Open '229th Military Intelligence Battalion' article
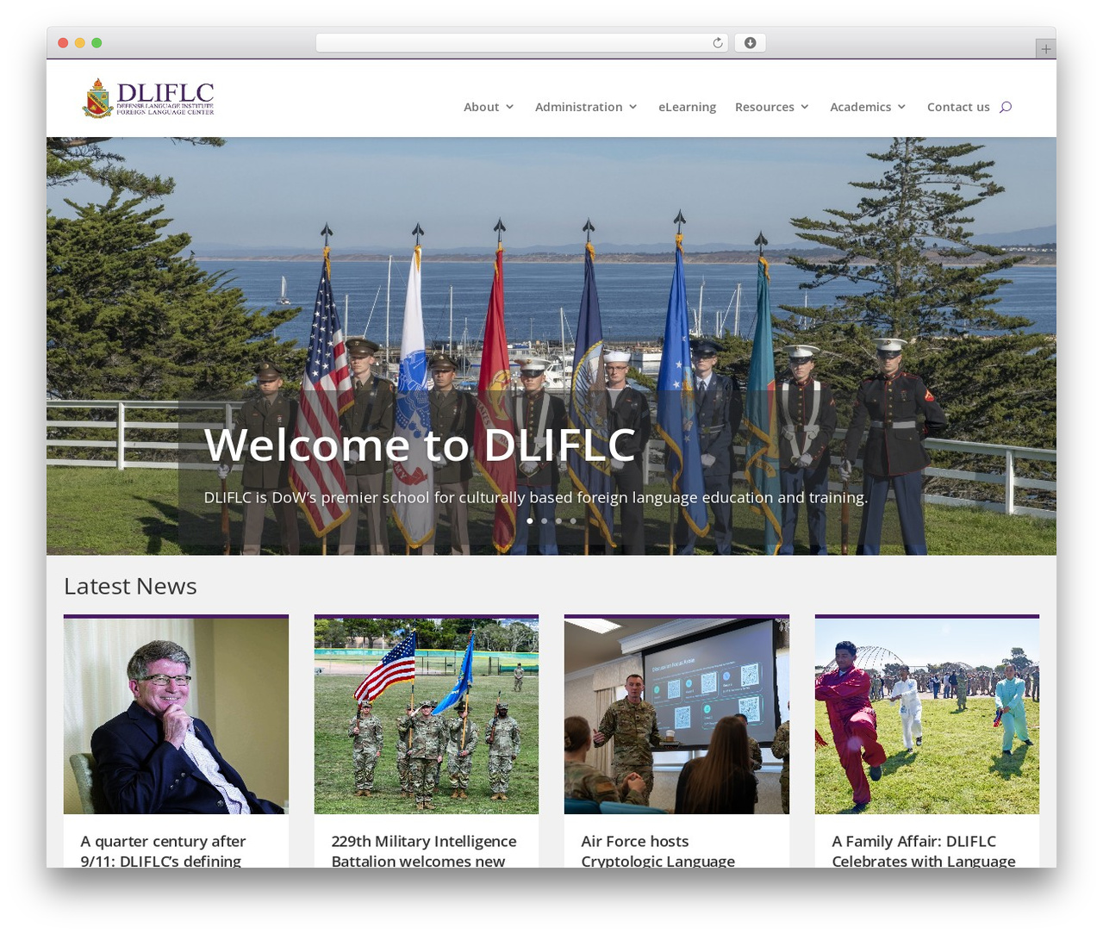The image size is (1103, 934). (424, 850)
